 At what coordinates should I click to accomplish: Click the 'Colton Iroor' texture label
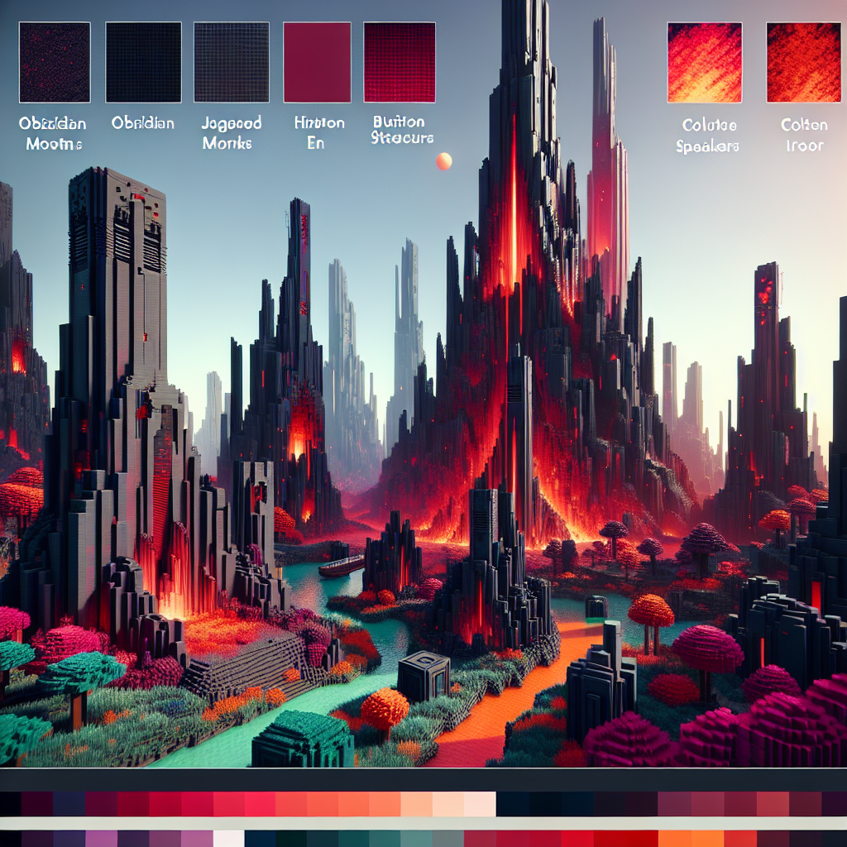coord(803,135)
